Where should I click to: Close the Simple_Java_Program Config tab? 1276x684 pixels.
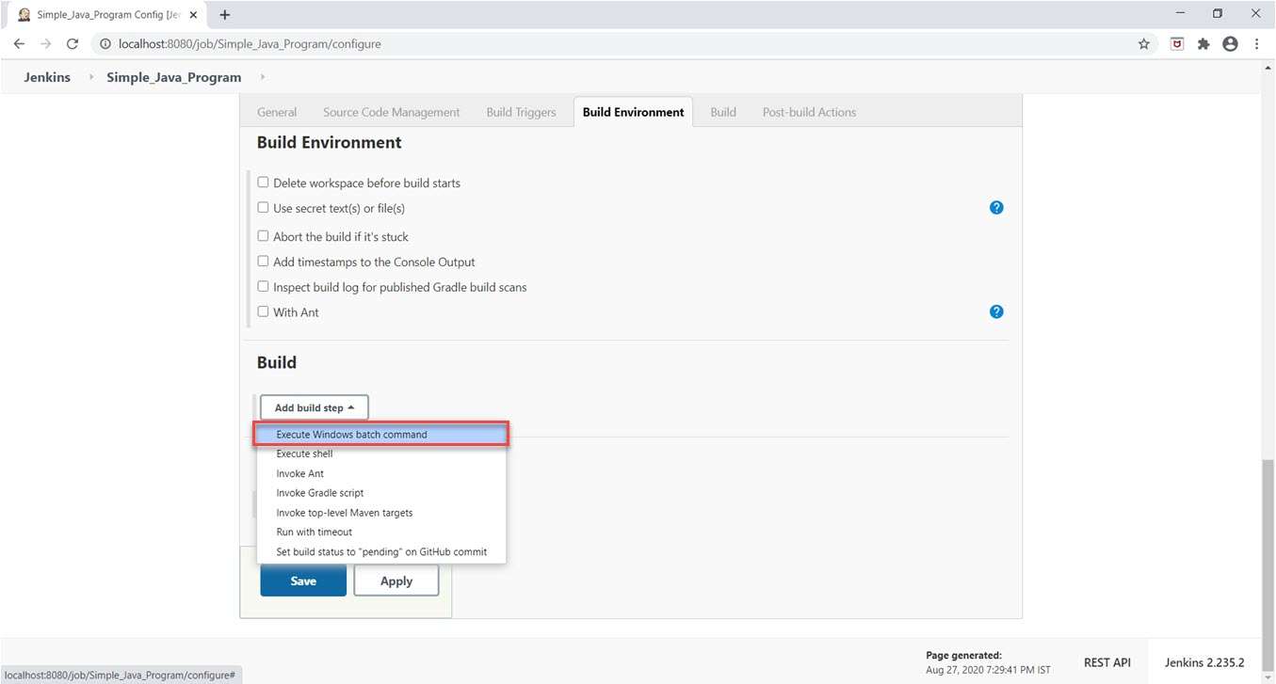pos(193,15)
